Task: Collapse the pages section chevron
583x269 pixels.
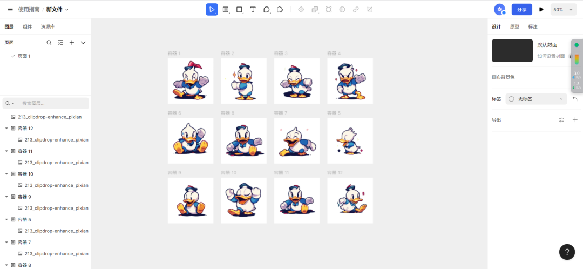Action: click(x=83, y=43)
